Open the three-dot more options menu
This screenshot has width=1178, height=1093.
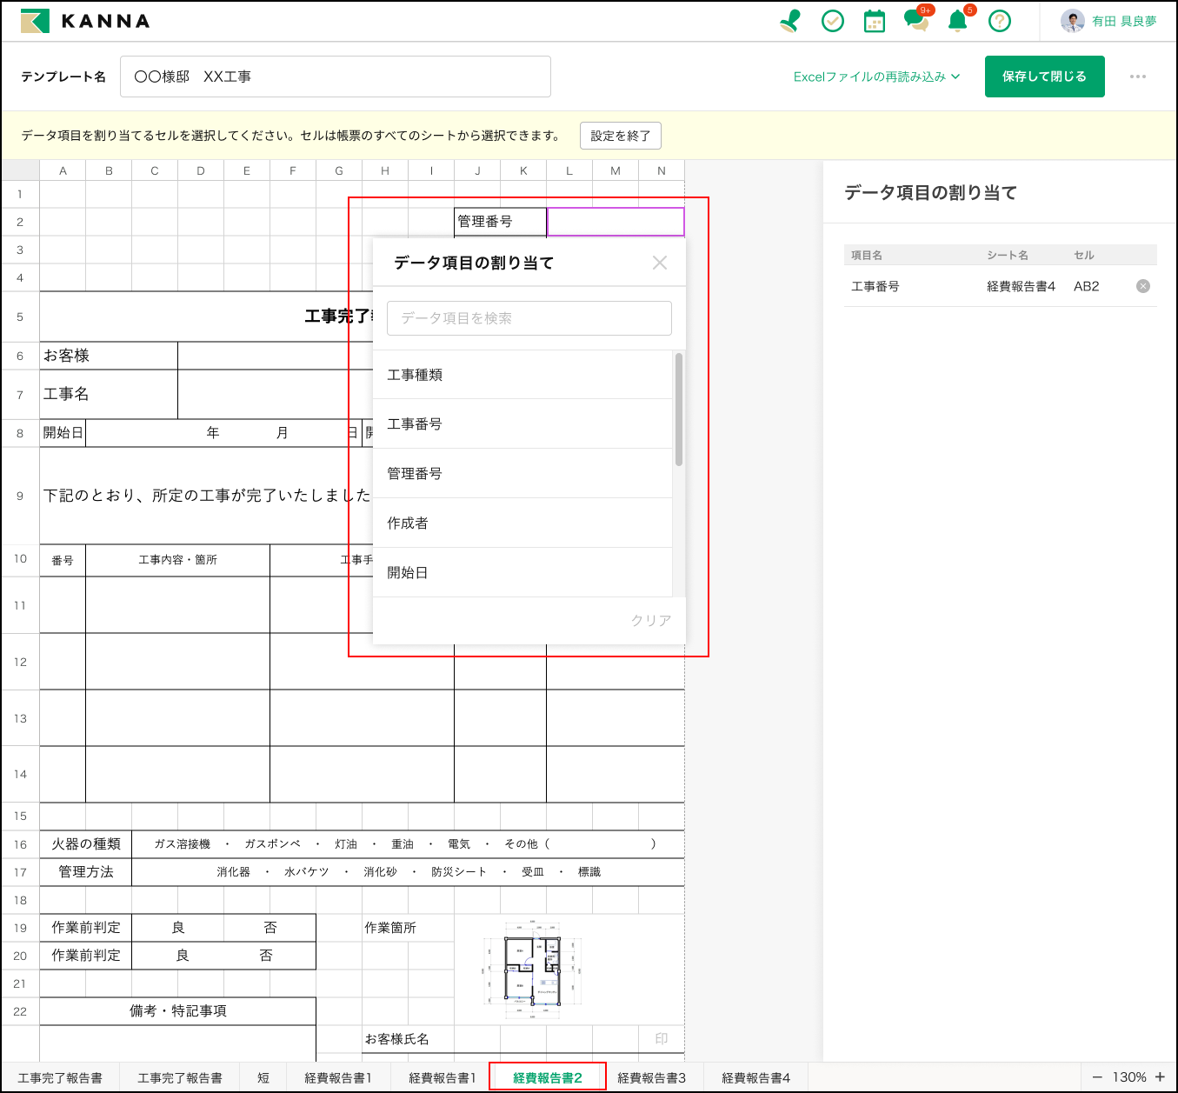1137,77
